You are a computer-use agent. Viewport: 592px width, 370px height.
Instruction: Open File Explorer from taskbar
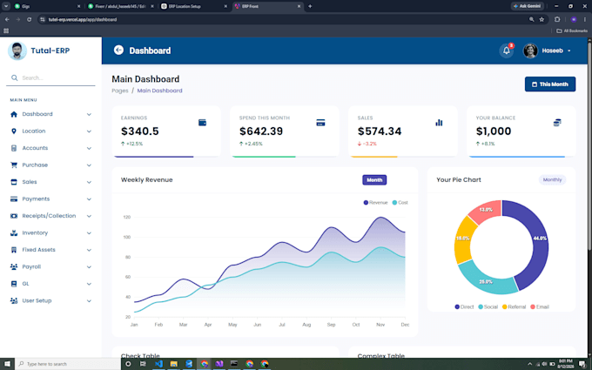coord(173,364)
